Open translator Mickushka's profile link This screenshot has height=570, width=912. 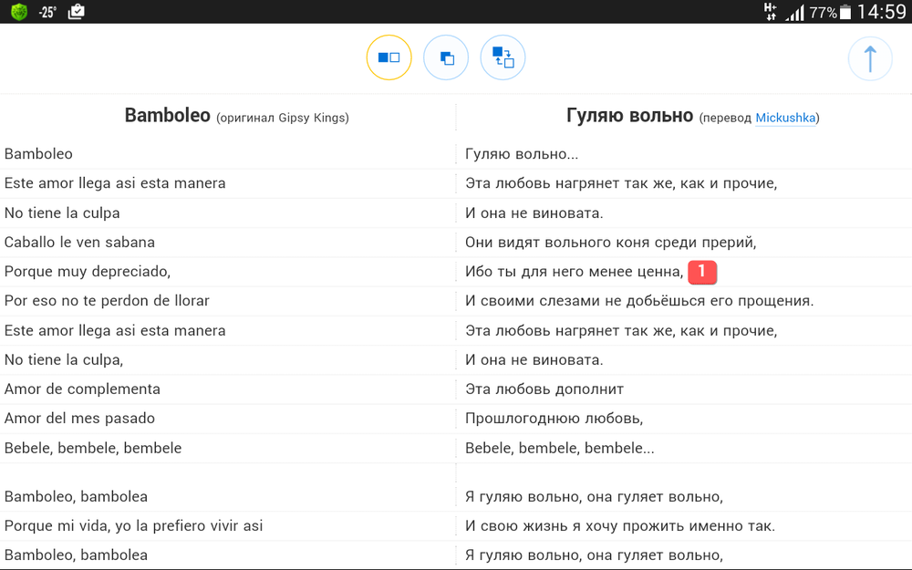(x=785, y=119)
